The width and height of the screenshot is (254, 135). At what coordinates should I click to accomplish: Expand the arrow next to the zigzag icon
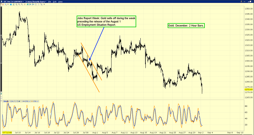click(44, 4)
